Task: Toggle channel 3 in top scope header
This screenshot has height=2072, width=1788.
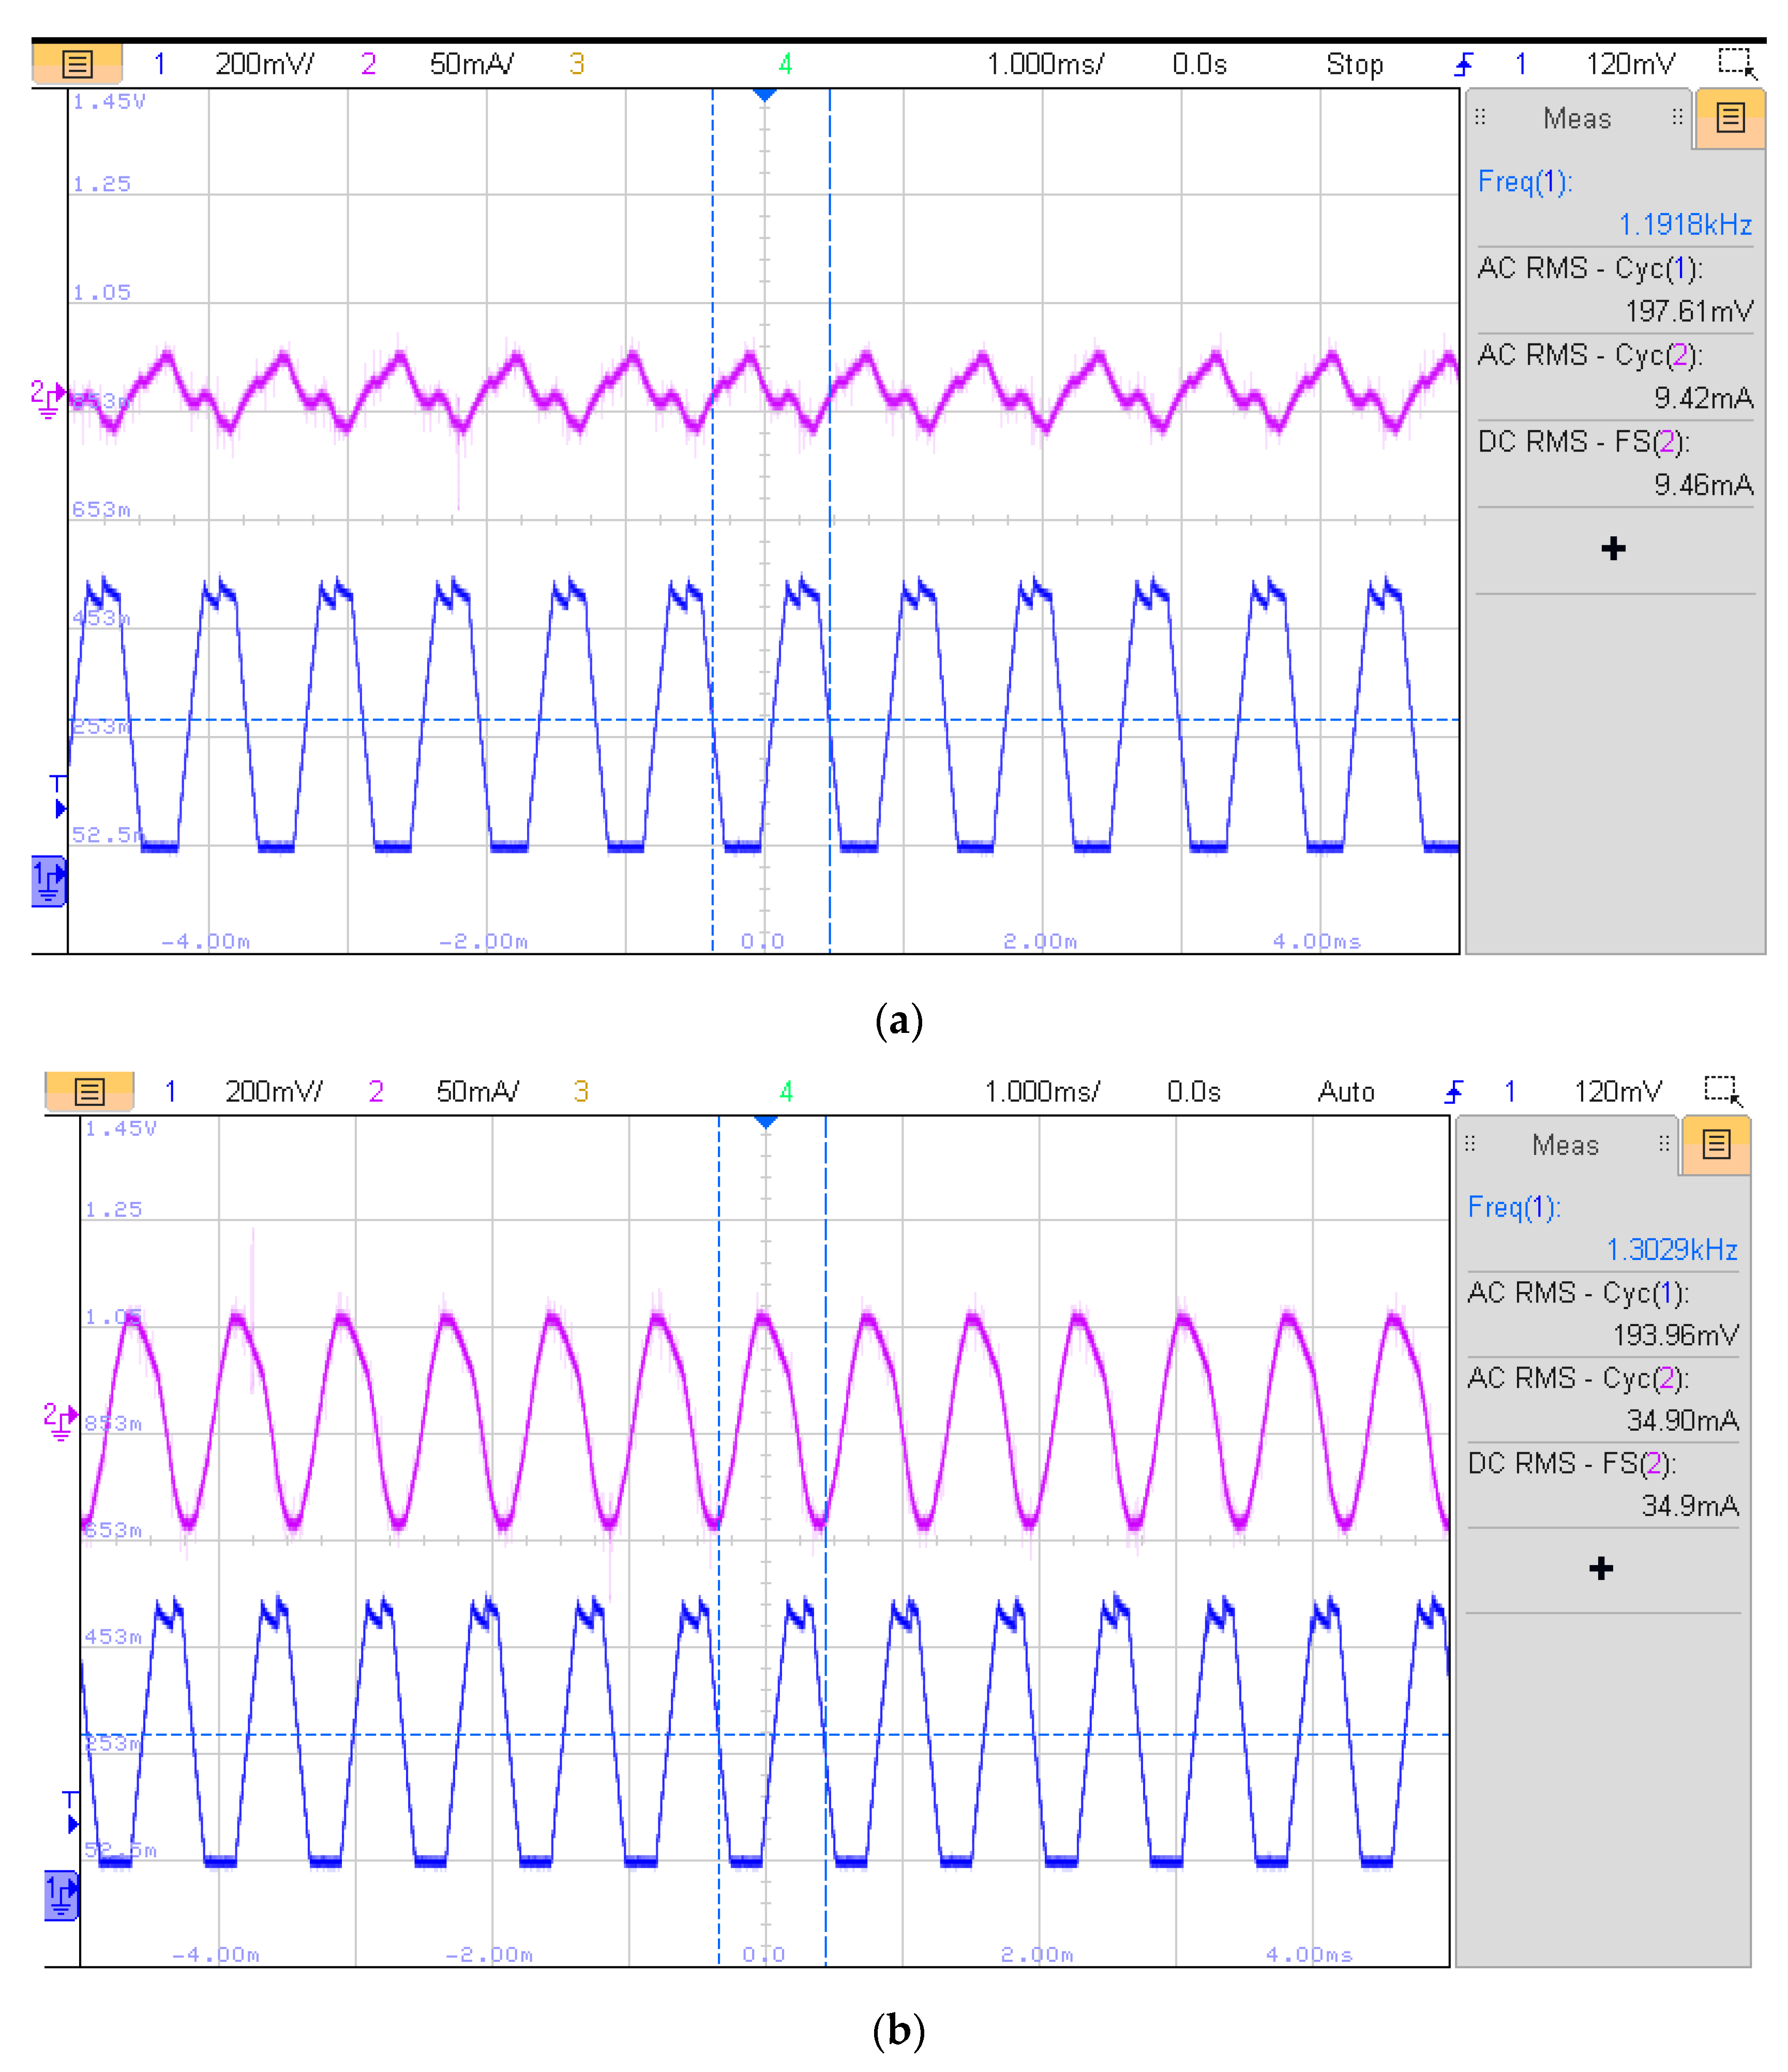Action: [576, 64]
